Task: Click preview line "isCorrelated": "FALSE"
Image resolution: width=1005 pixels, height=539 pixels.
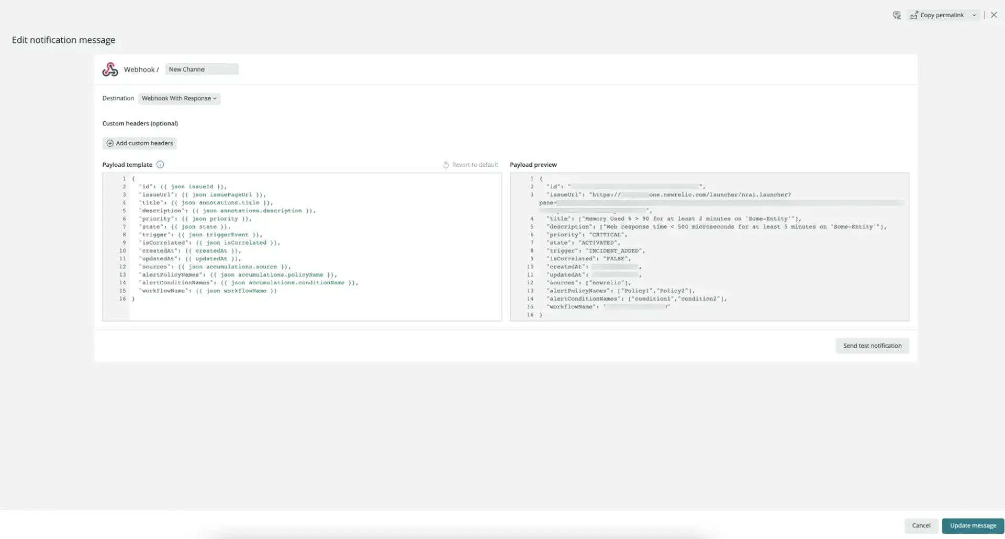Action: [589, 259]
